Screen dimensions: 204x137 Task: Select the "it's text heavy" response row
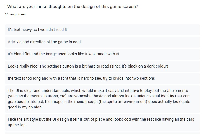(x=102, y=30)
